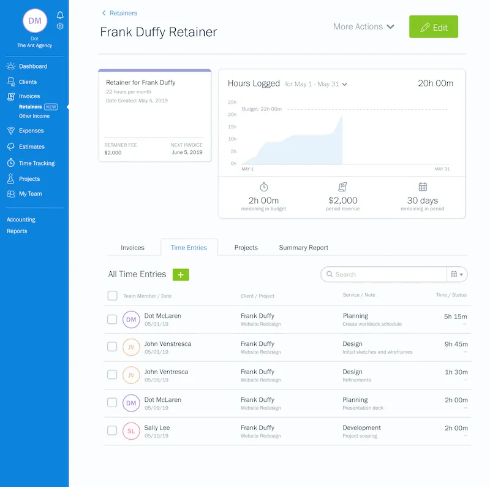Expand the More Actions dropdown
Image resolution: width=490 pixels, height=487 pixels.
tap(363, 27)
